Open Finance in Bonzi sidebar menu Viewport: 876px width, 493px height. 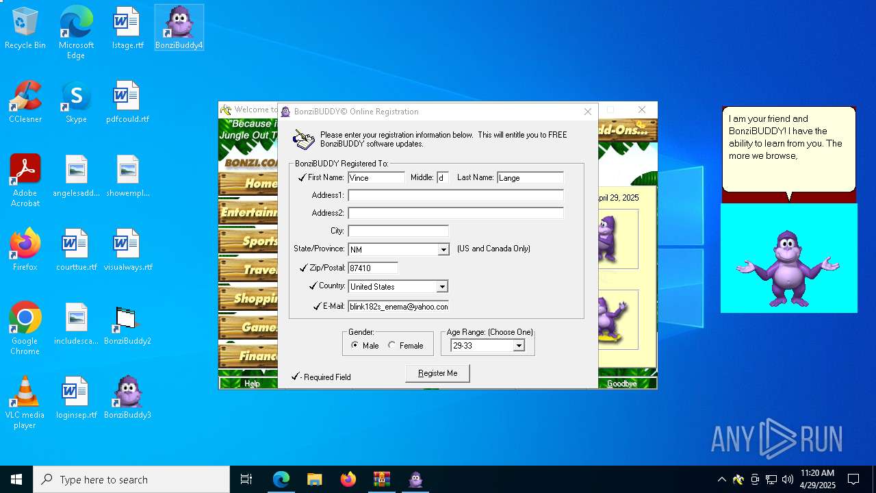(248, 356)
